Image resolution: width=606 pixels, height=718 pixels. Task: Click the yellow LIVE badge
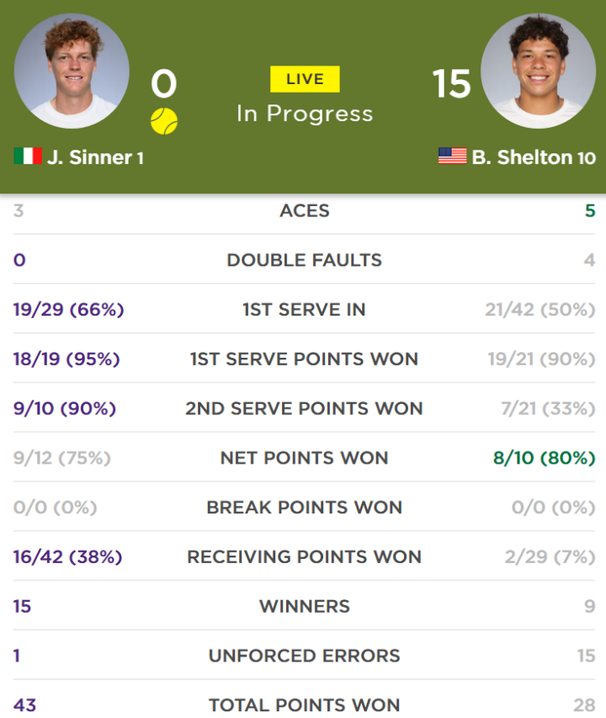coord(305,79)
